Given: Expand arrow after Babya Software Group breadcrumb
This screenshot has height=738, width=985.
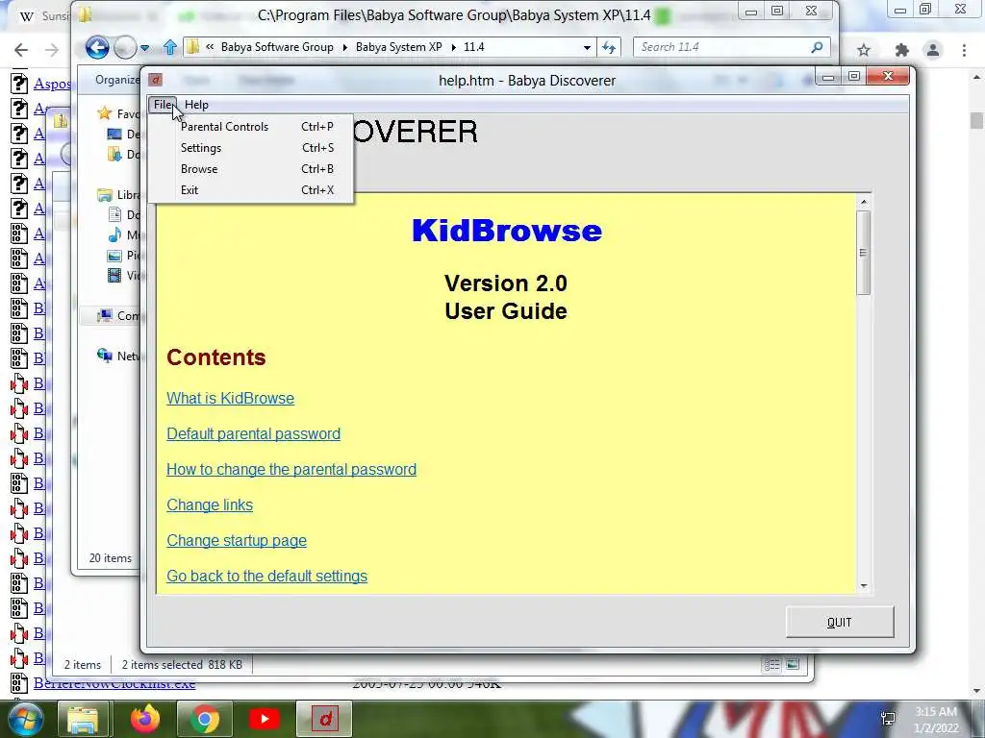Looking at the screenshot, I should click(345, 48).
